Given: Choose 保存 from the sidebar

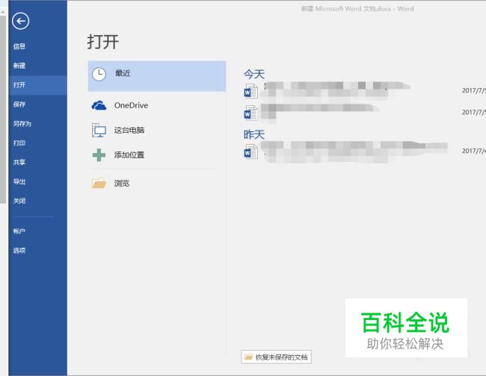Looking at the screenshot, I should pos(19,104).
